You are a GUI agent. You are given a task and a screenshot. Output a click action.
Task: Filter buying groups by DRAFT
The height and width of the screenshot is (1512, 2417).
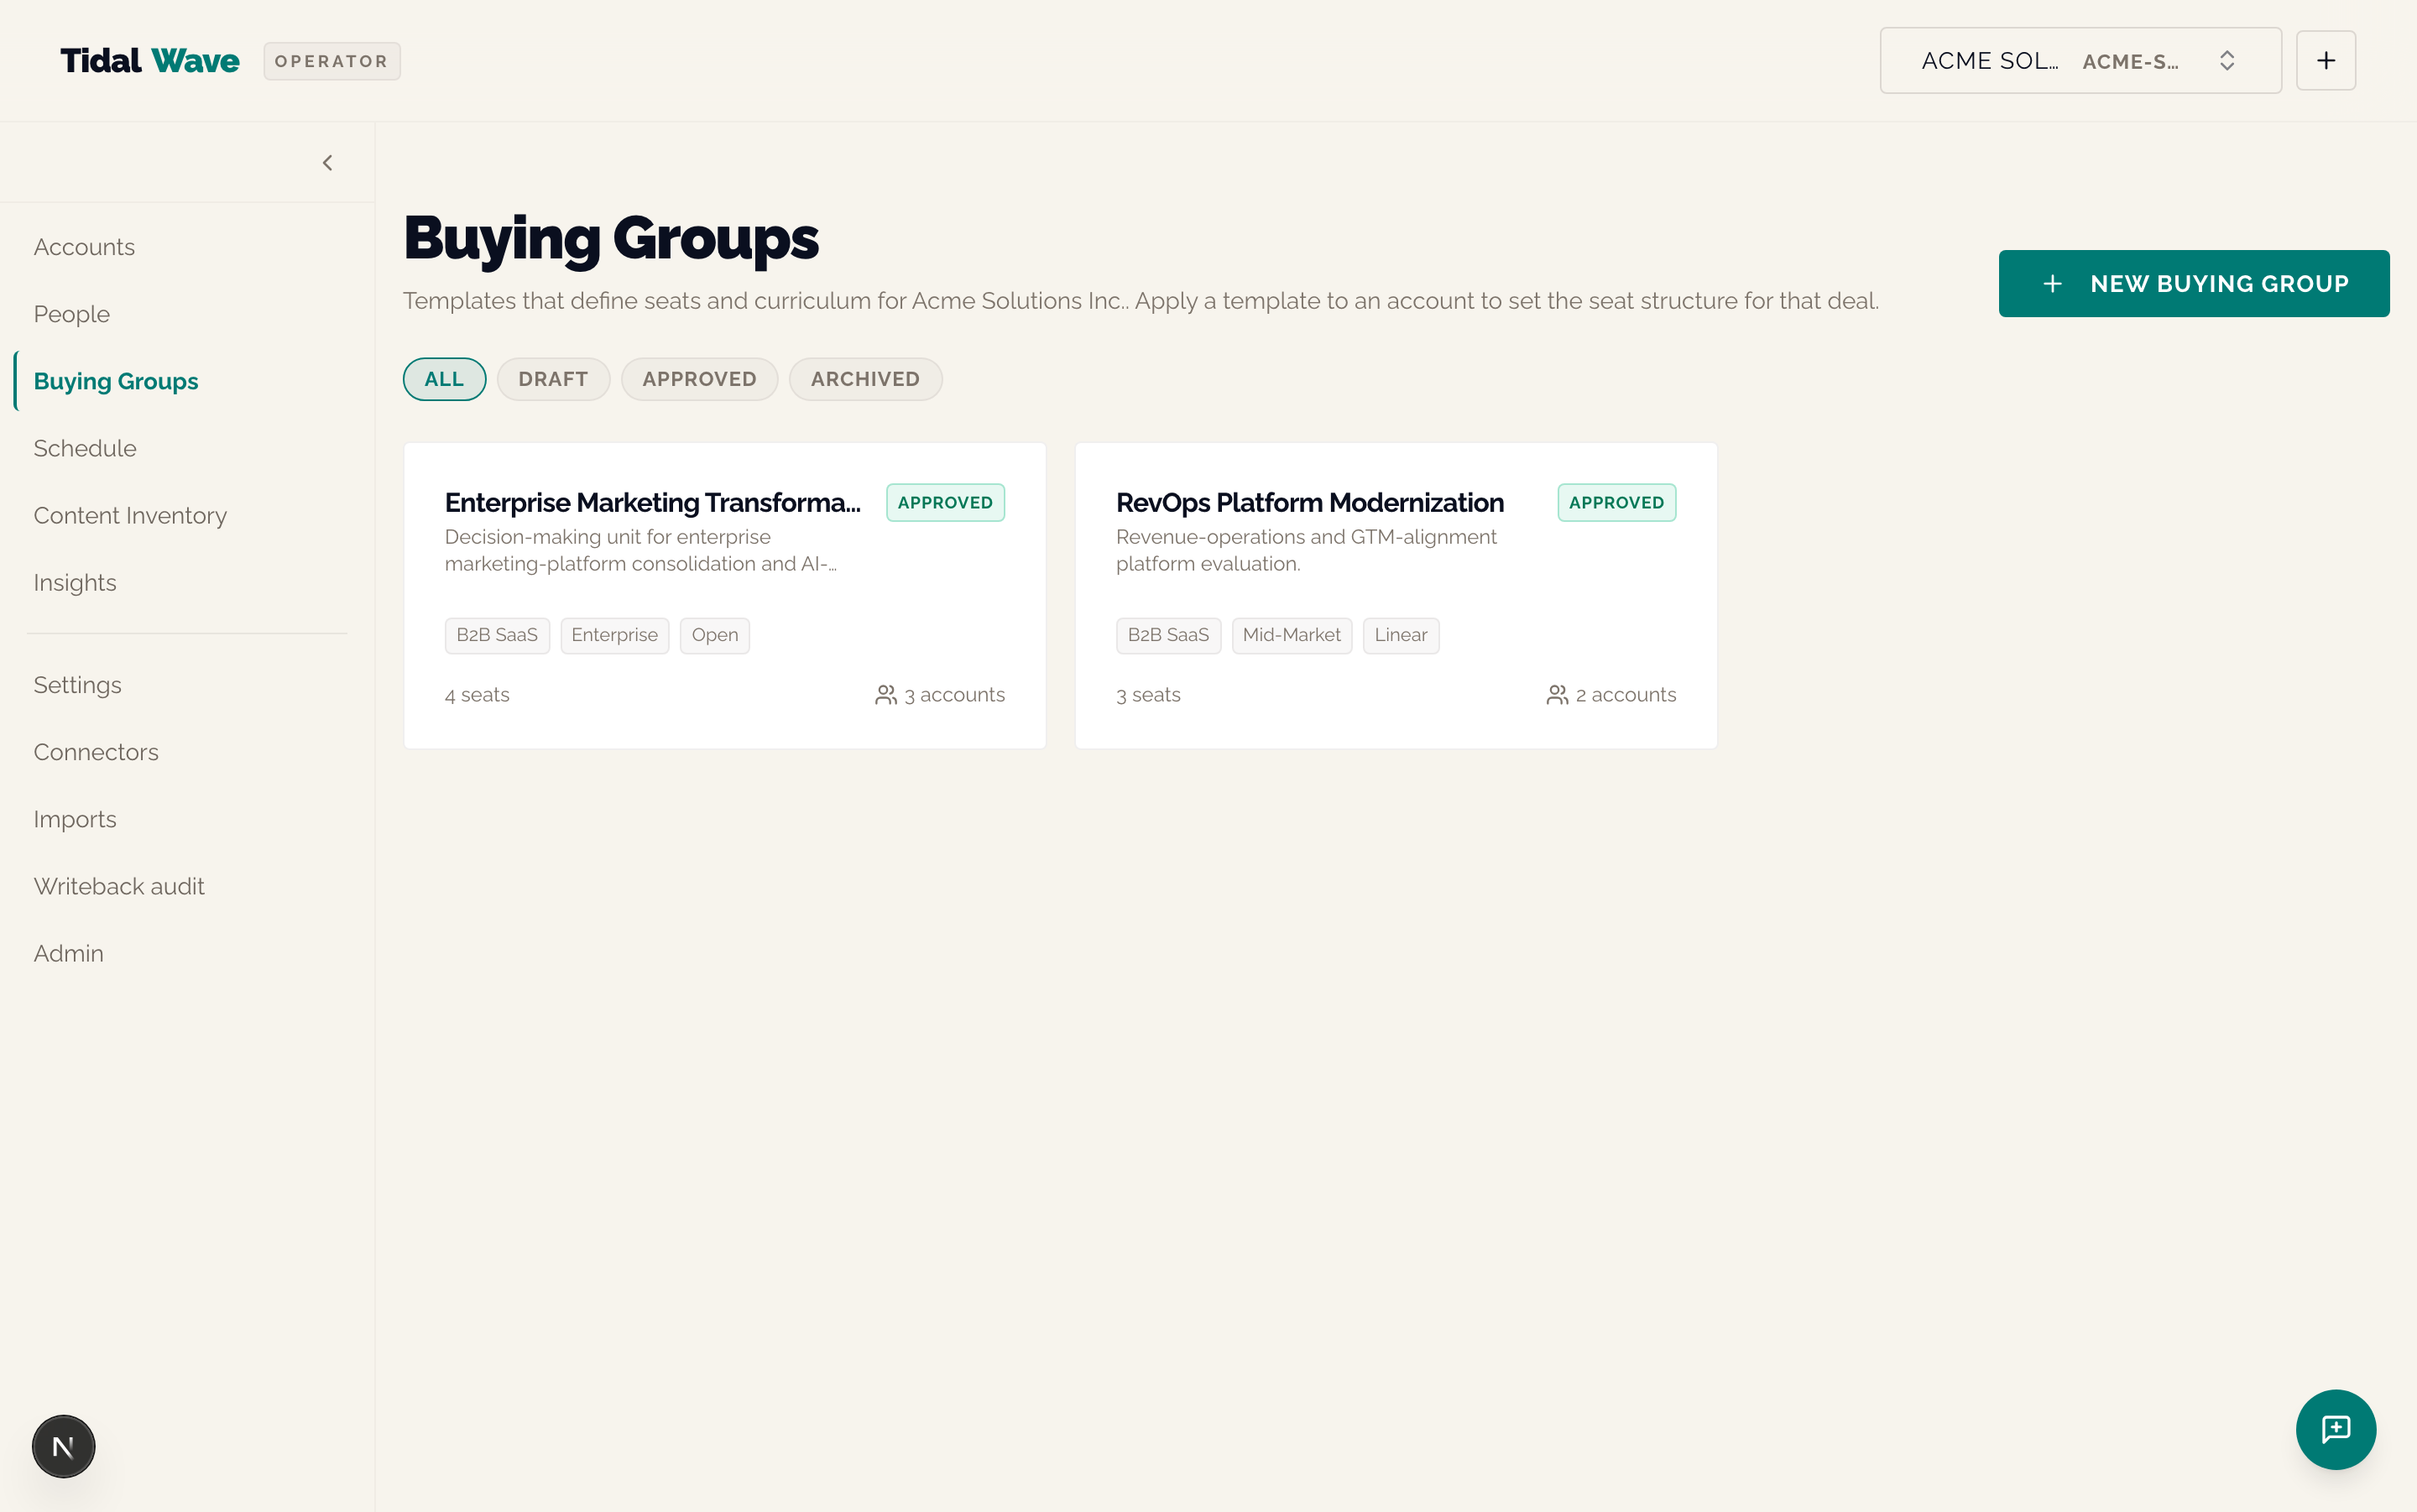553,379
